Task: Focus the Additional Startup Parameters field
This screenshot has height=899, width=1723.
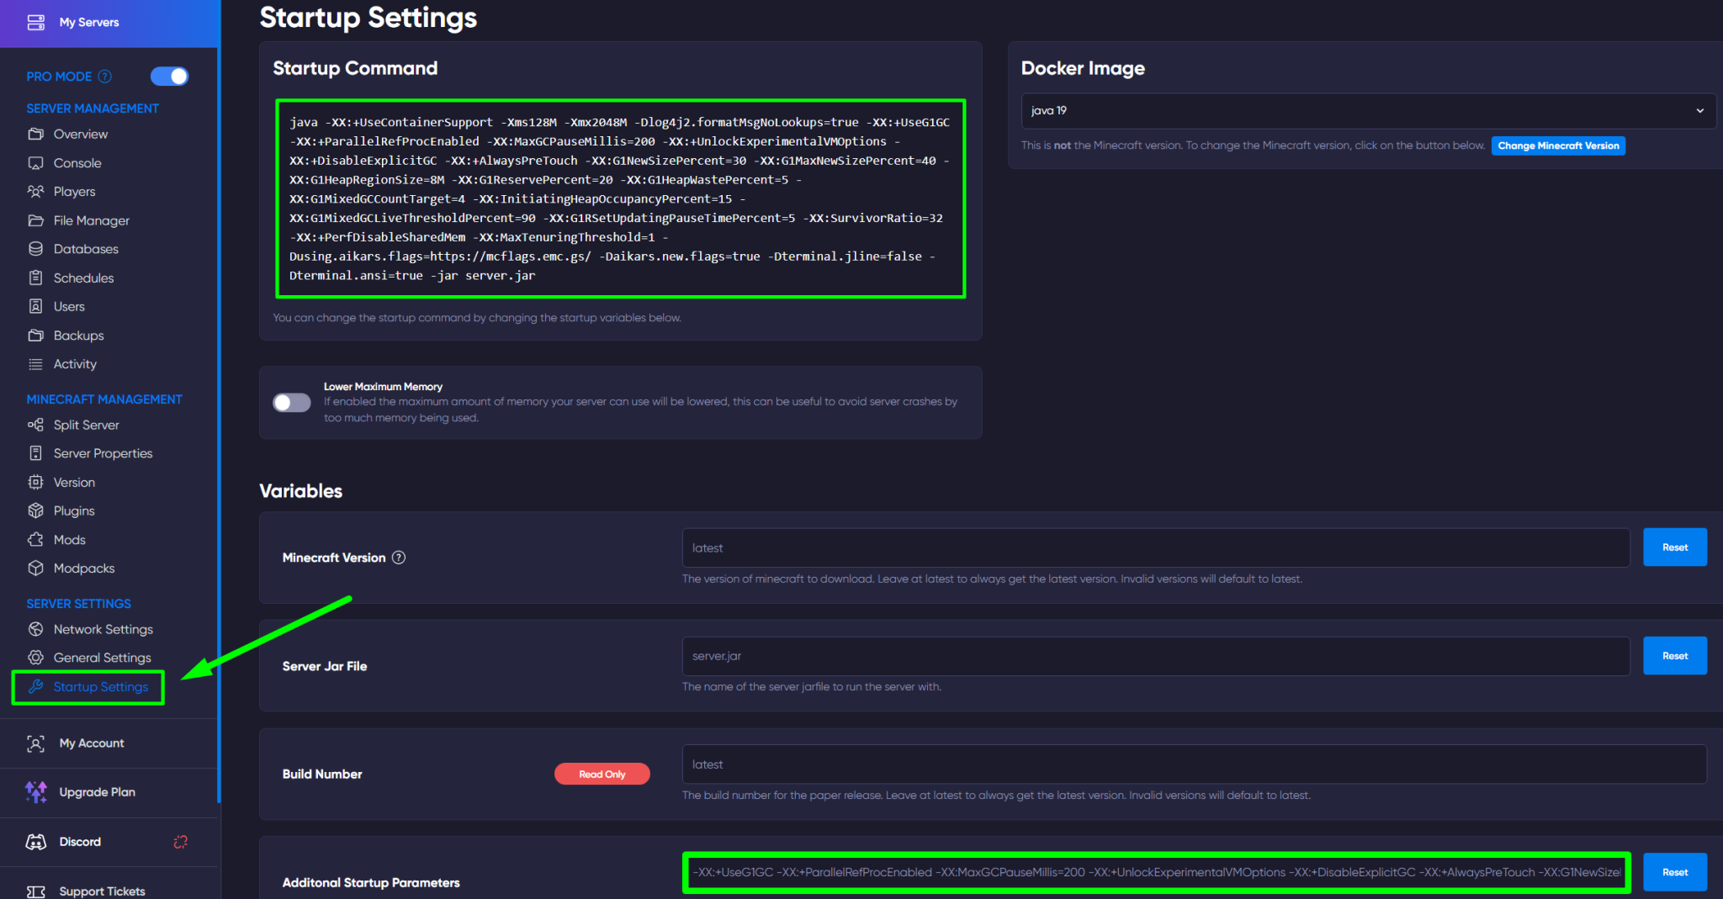Action: (1155, 872)
